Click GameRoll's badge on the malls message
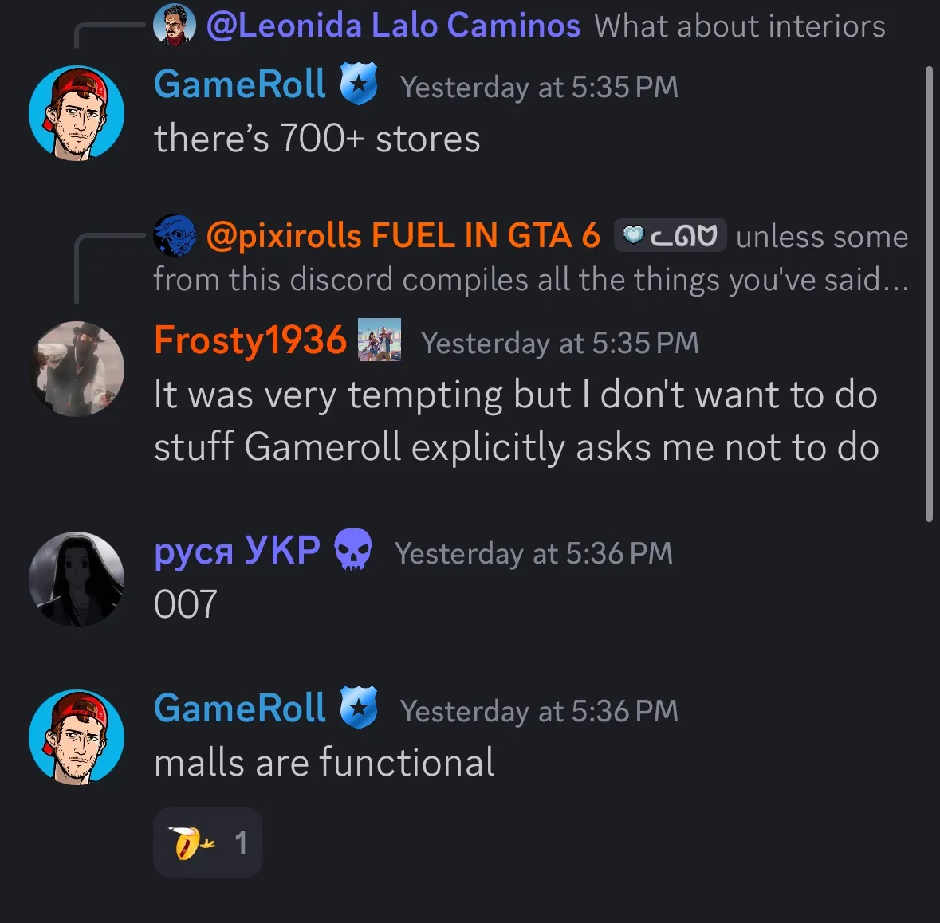The image size is (940, 923). coord(359,708)
